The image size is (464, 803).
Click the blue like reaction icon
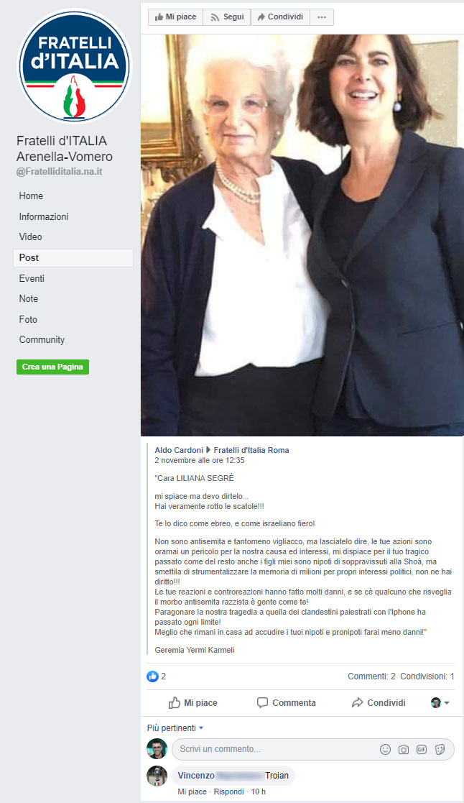point(152,676)
